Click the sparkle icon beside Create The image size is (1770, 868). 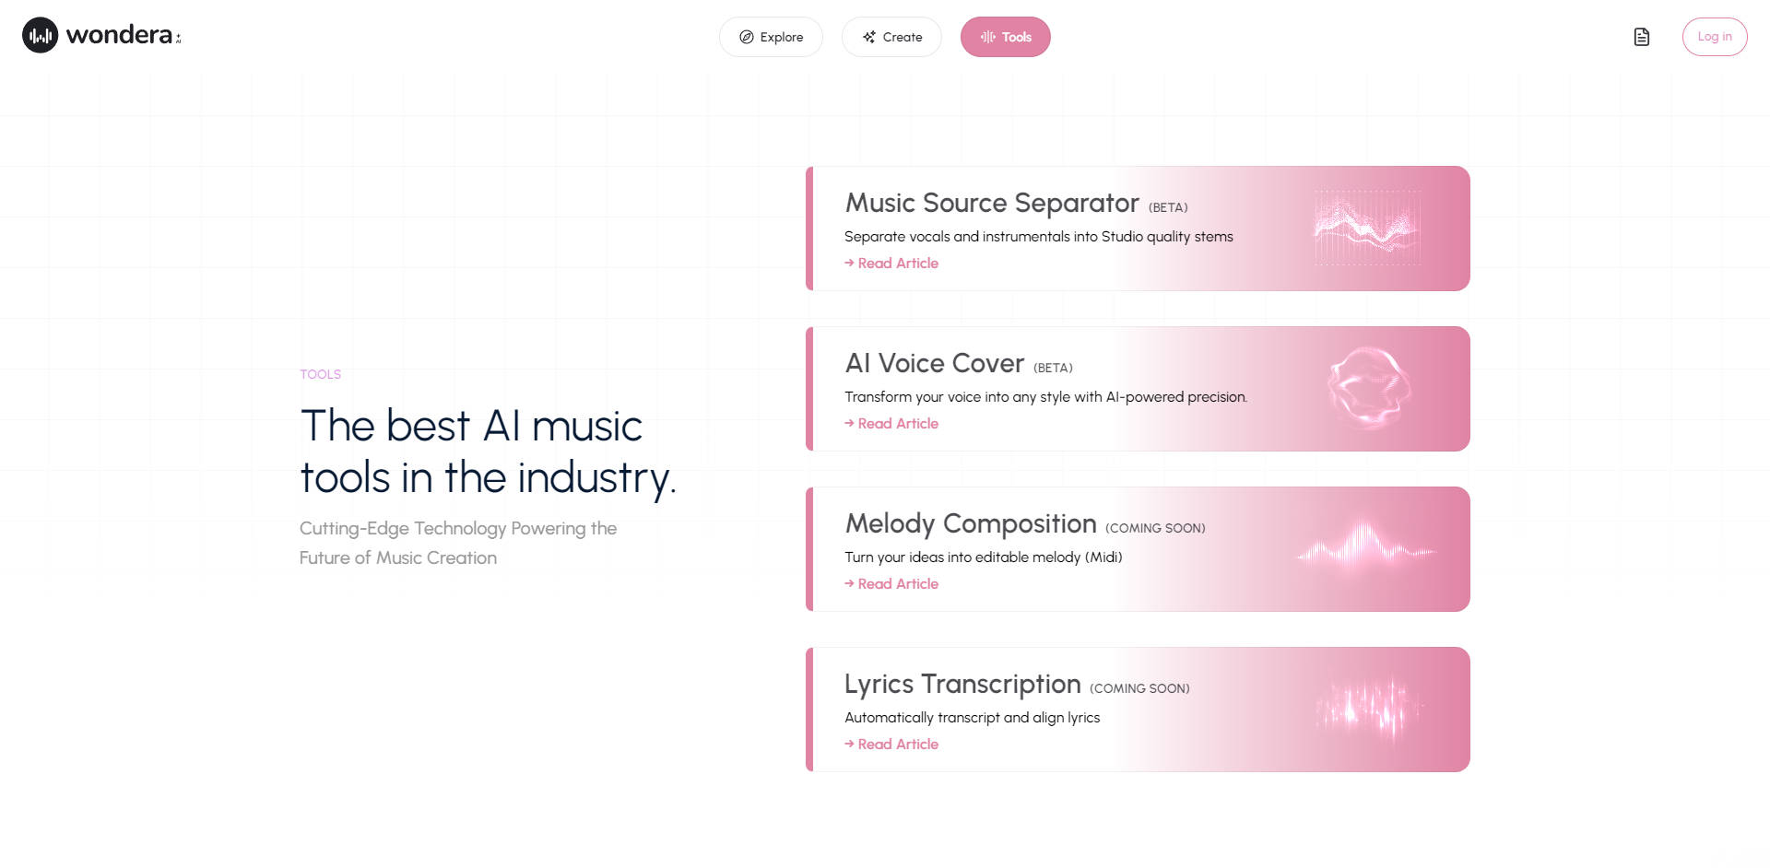pyautogui.click(x=868, y=38)
